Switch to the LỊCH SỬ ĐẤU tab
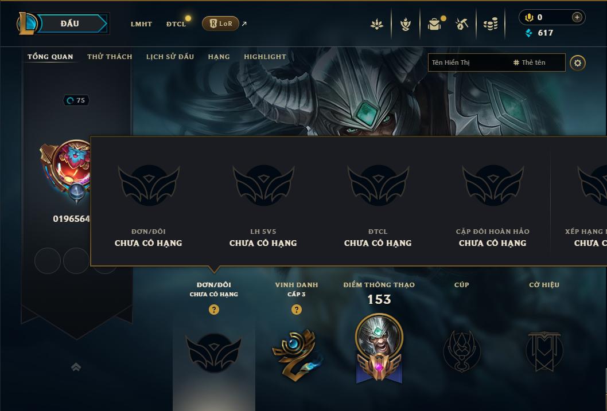The height and width of the screenshot is (411, 607). click(x=170, y=57)
